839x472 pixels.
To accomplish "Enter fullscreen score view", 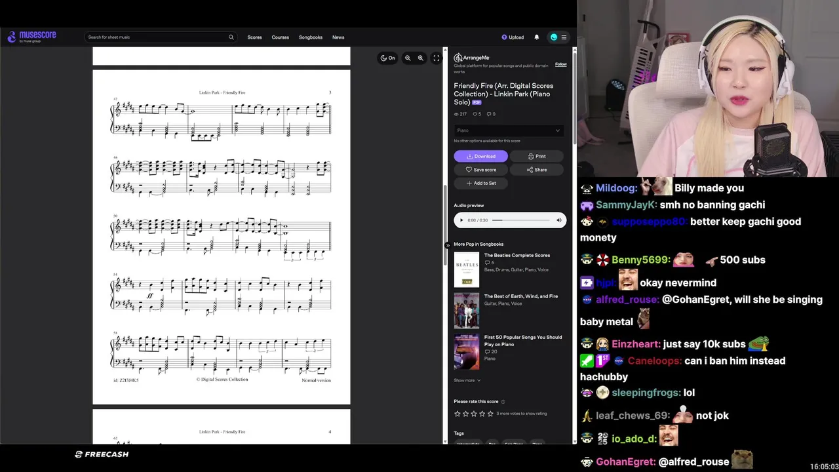I will (x=437, y=58).
